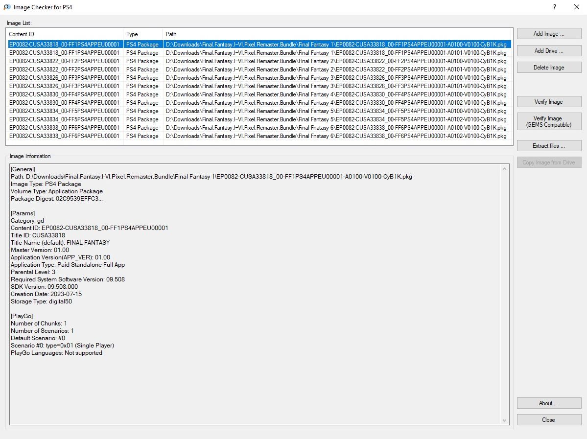Click the Add Drive button
Viewport: 587px width, 439px height.
549,51
